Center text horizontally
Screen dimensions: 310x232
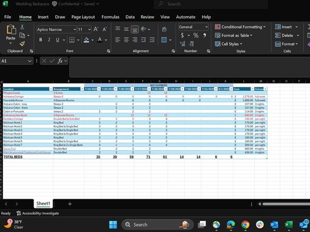[x=126, y=39]
